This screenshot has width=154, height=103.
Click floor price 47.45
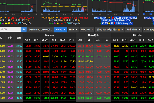19,98
